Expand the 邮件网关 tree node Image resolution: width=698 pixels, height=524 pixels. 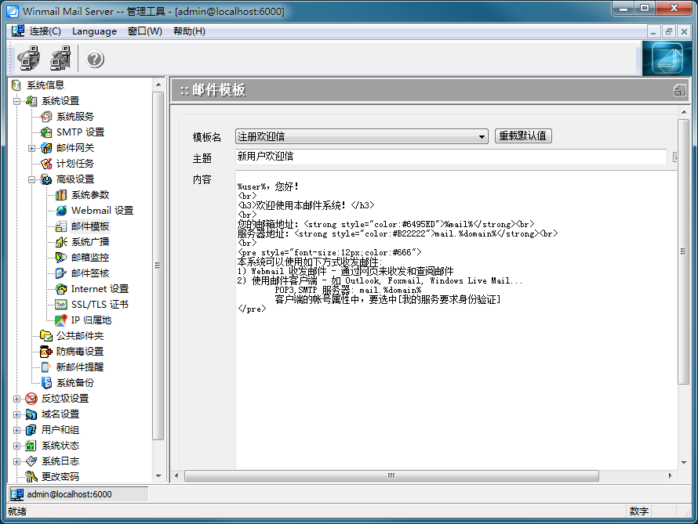[x=32, y=148]
